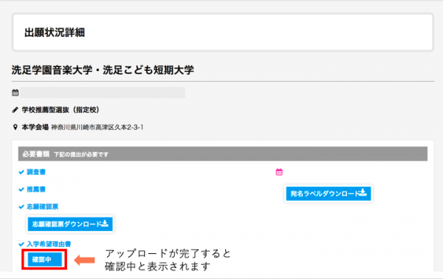443x279 pixels.
Task: Click the 志願確認票ダウンロード button
Action: [x=70, y=224]
